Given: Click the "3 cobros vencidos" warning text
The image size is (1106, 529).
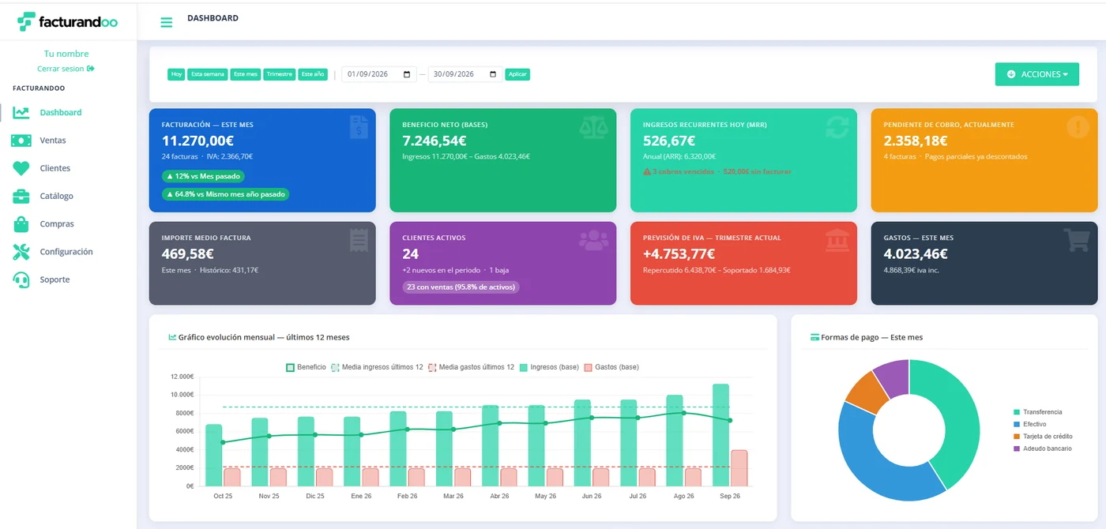Looking at the screenshot, I should (679, 171).
